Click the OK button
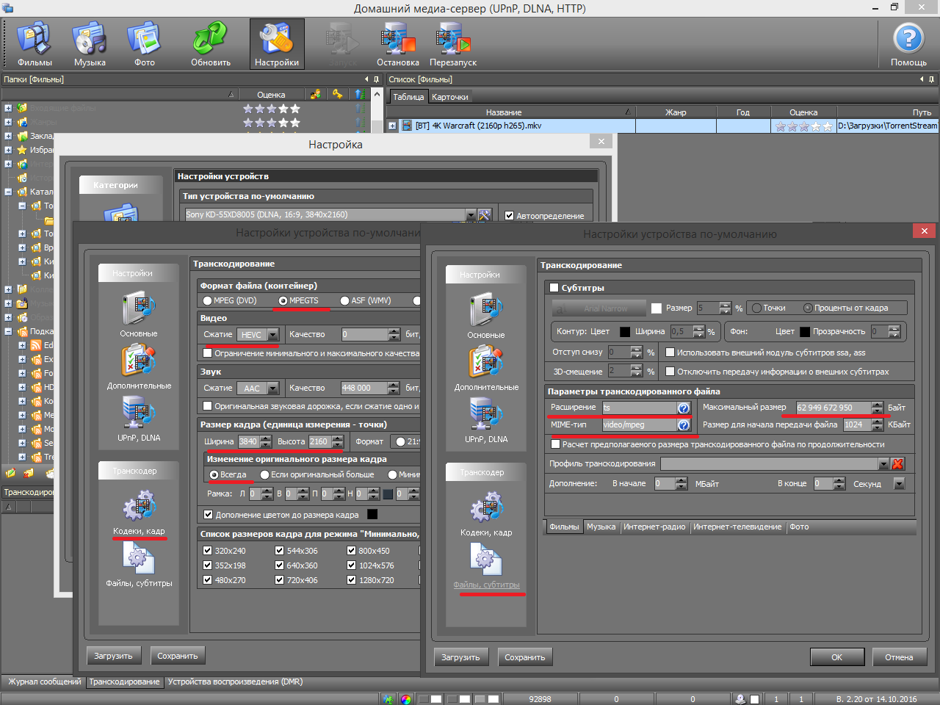940x705 pixels. point(836,657)
